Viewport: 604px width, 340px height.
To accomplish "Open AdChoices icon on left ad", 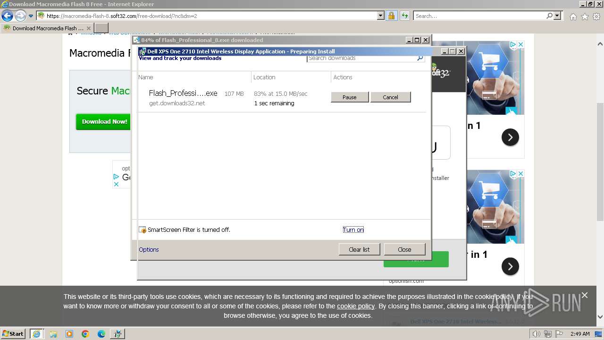I will [116, 177].
